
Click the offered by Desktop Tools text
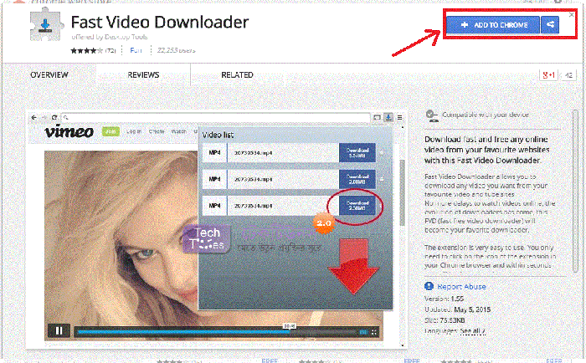point(109,37)
